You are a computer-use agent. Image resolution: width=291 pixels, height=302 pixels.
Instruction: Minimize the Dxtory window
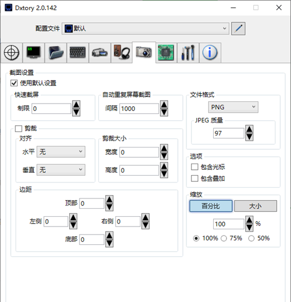coord(233,8)
